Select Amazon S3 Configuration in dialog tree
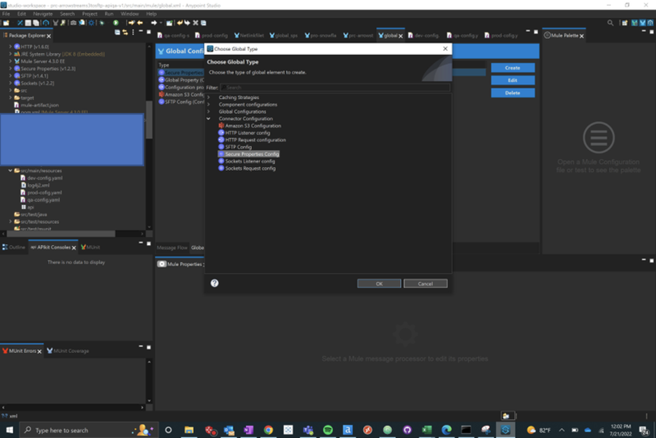 (x=250, y=125)
